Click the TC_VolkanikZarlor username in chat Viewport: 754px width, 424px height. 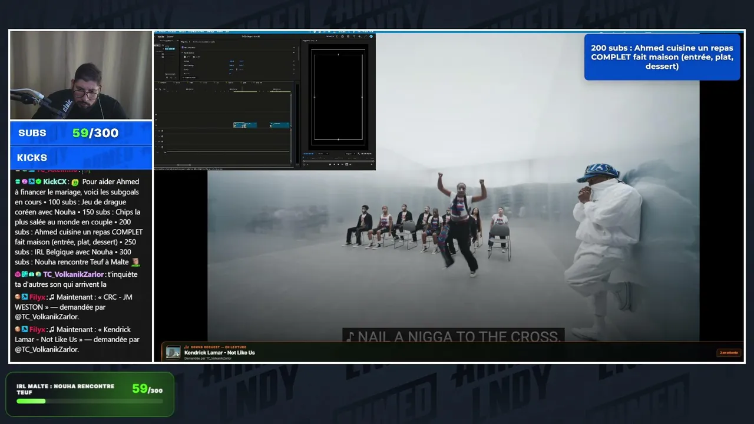(74, 274)
